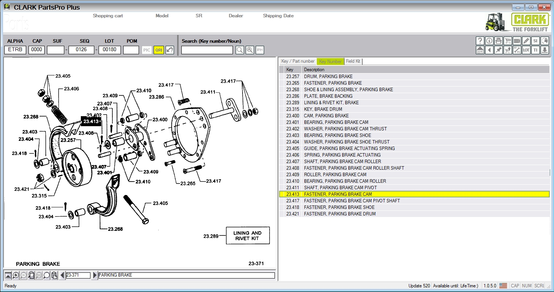This screenshot has width=554, height=292.
Task: Click the home icon button
Action: [x=480, y=50]
